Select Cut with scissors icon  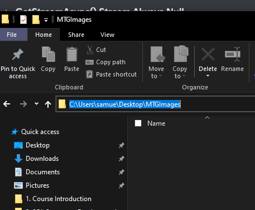[x=97, y=50]
